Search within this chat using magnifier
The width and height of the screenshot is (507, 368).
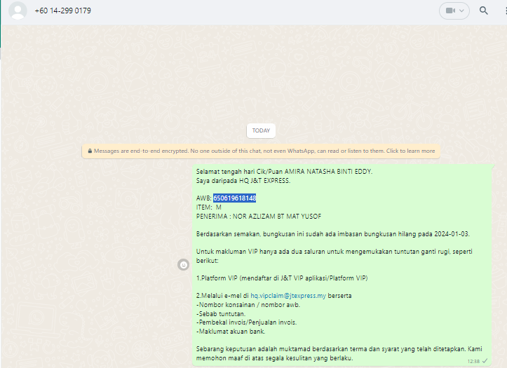point(483,11)
